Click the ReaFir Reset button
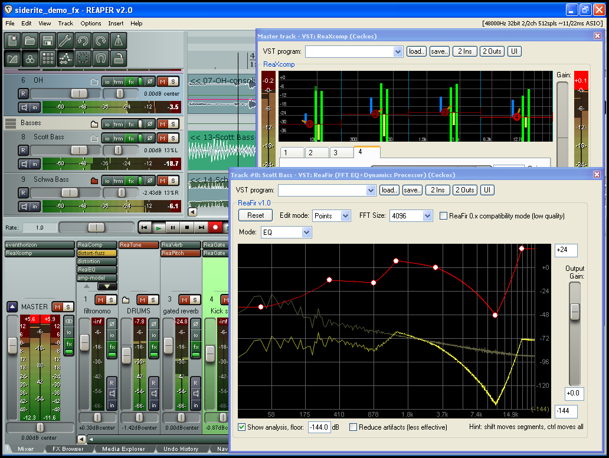 256,215
